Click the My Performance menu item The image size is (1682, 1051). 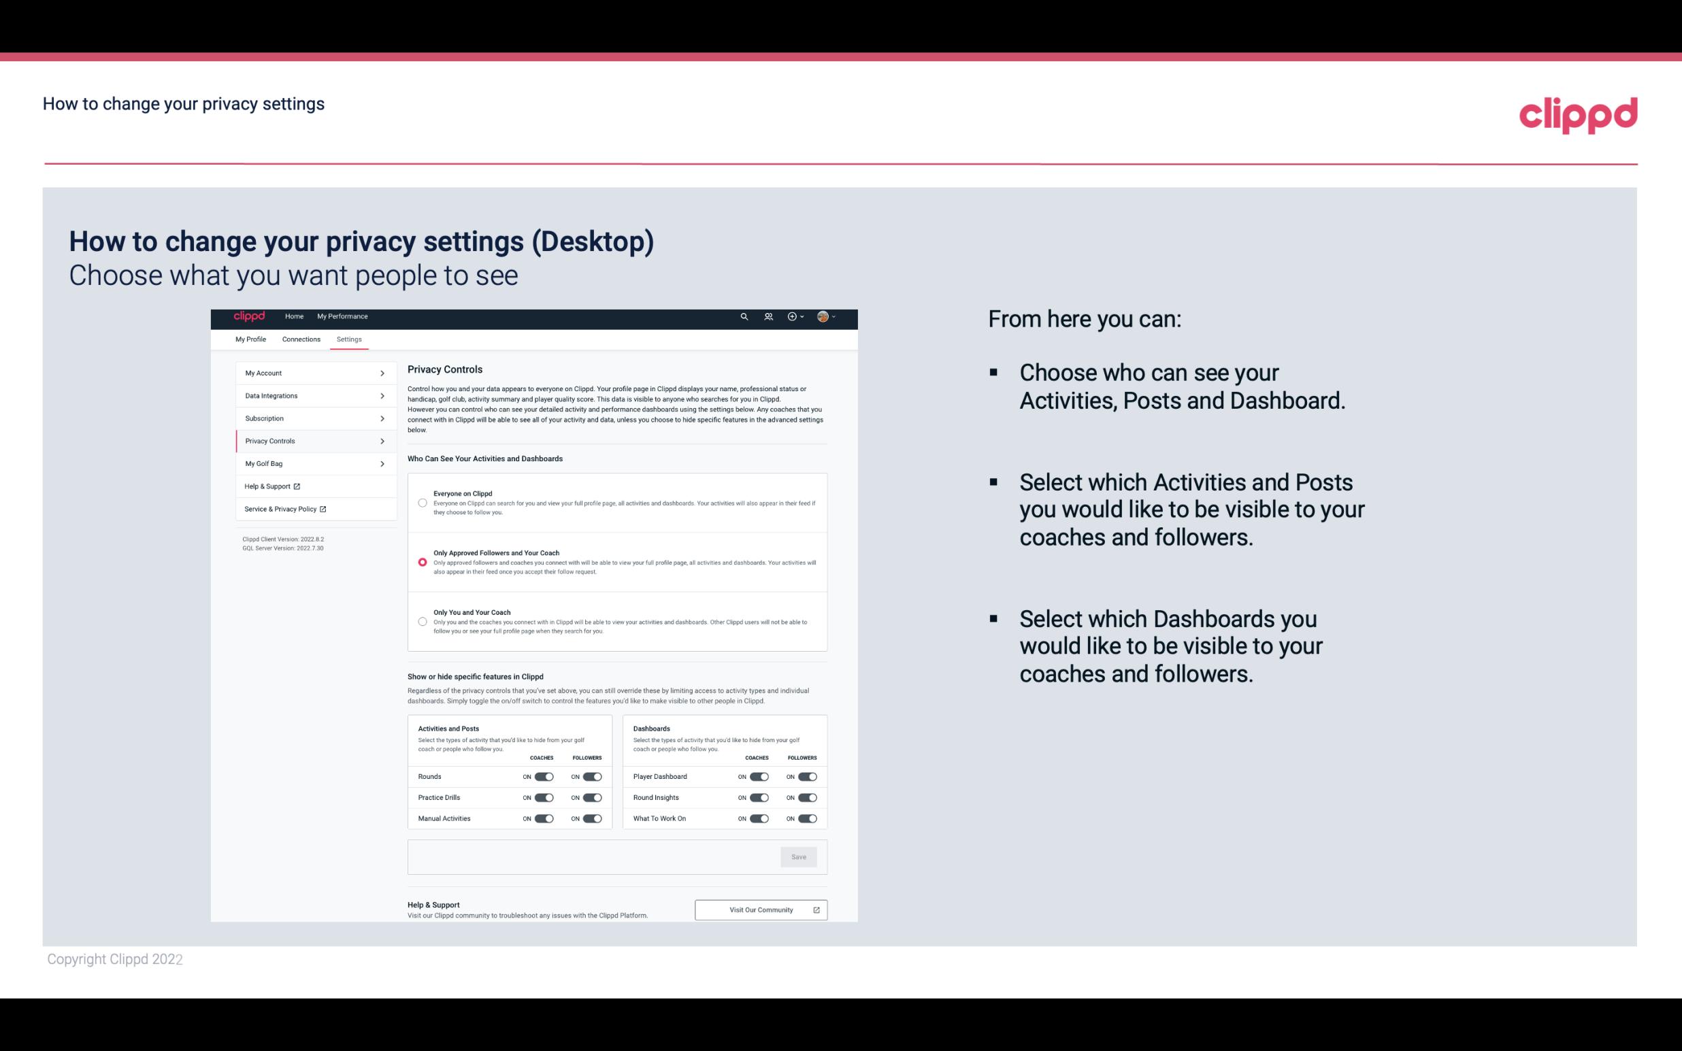point(343,316)
